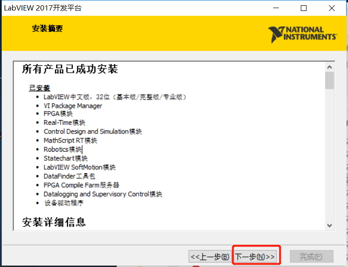This screenshot has height=267, width=348.
Task: Minimize the LabVIEW 2017 installer window
Action: (x=276, y=8)
